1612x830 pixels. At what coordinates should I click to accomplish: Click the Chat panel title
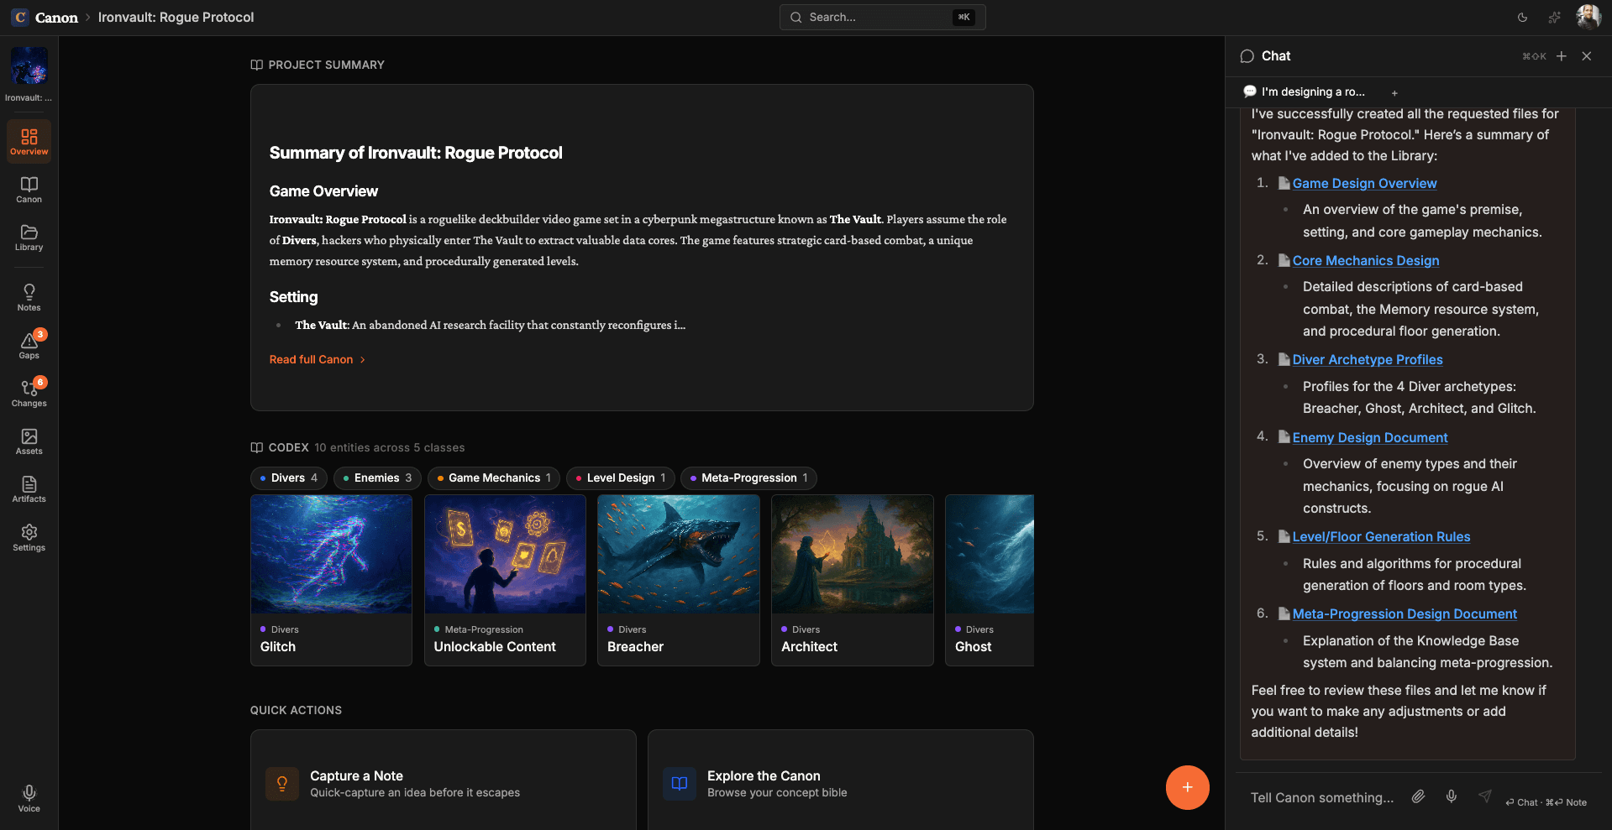1275,56
